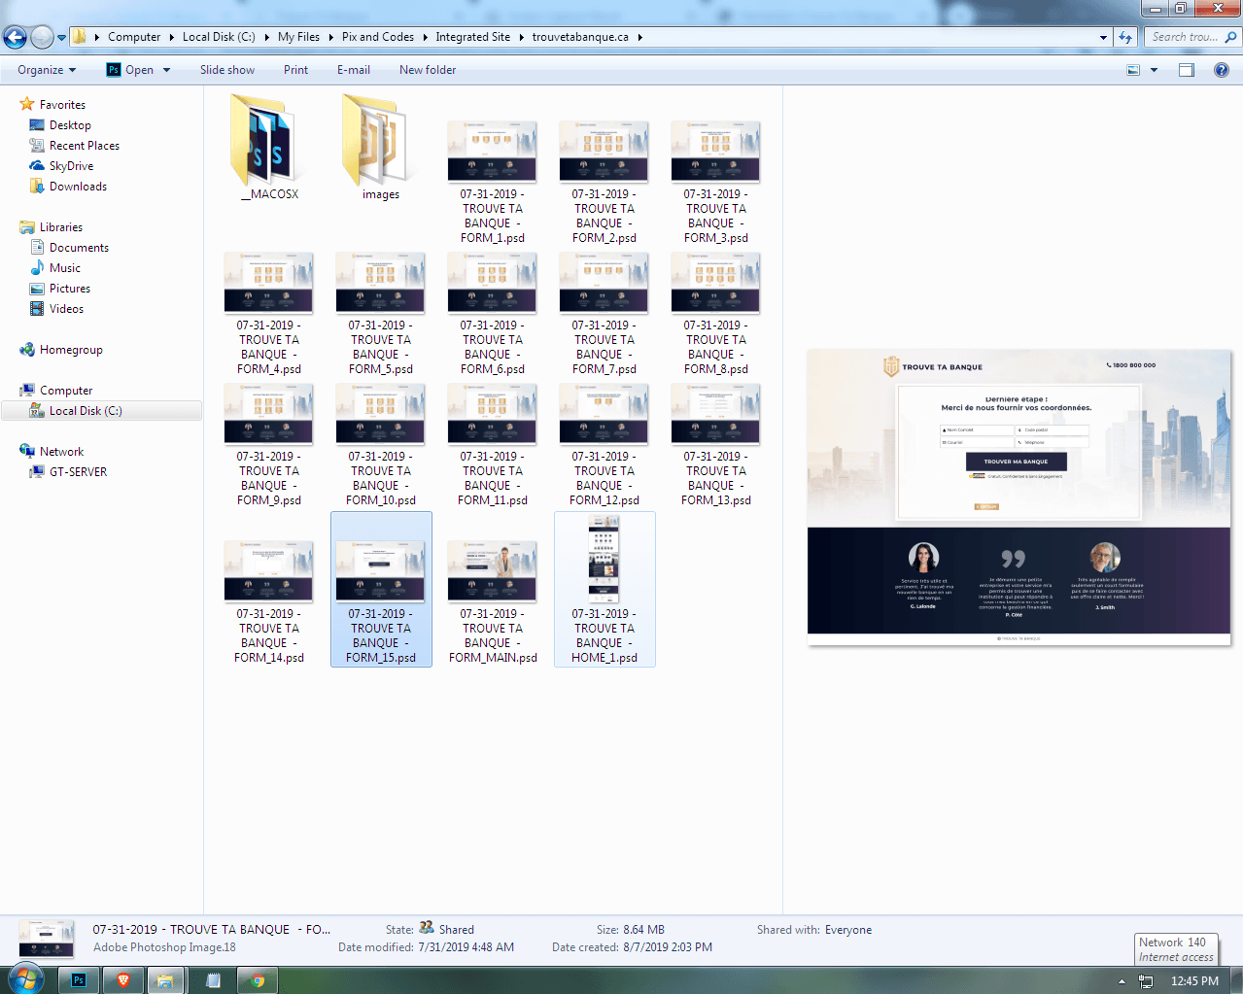Open GT-SERVER under Network
Image resolution: width=1243 pixels, height=994 pixels.
pyautogui.click(x=78, y=472)
